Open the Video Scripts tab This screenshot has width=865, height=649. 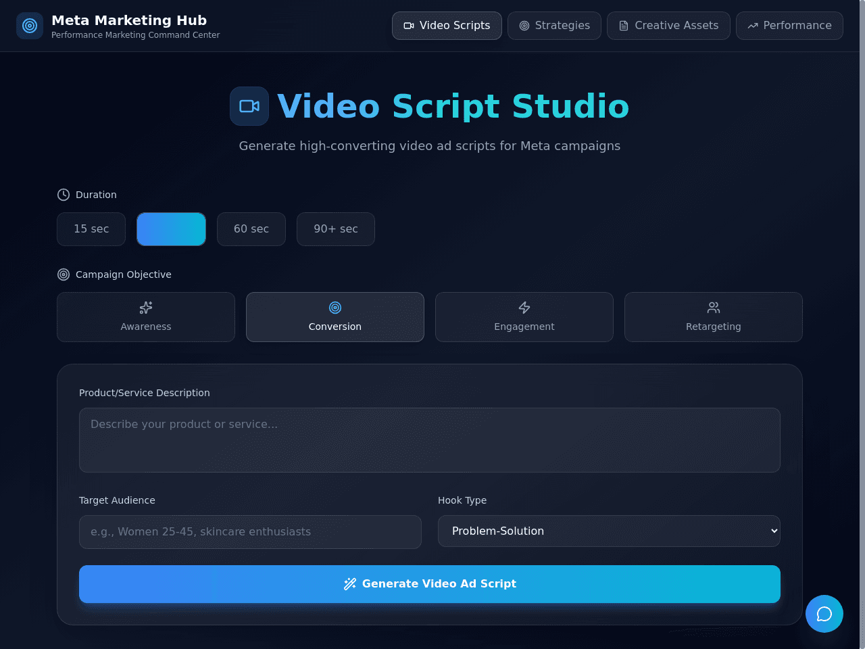click(x=447, y=26)
